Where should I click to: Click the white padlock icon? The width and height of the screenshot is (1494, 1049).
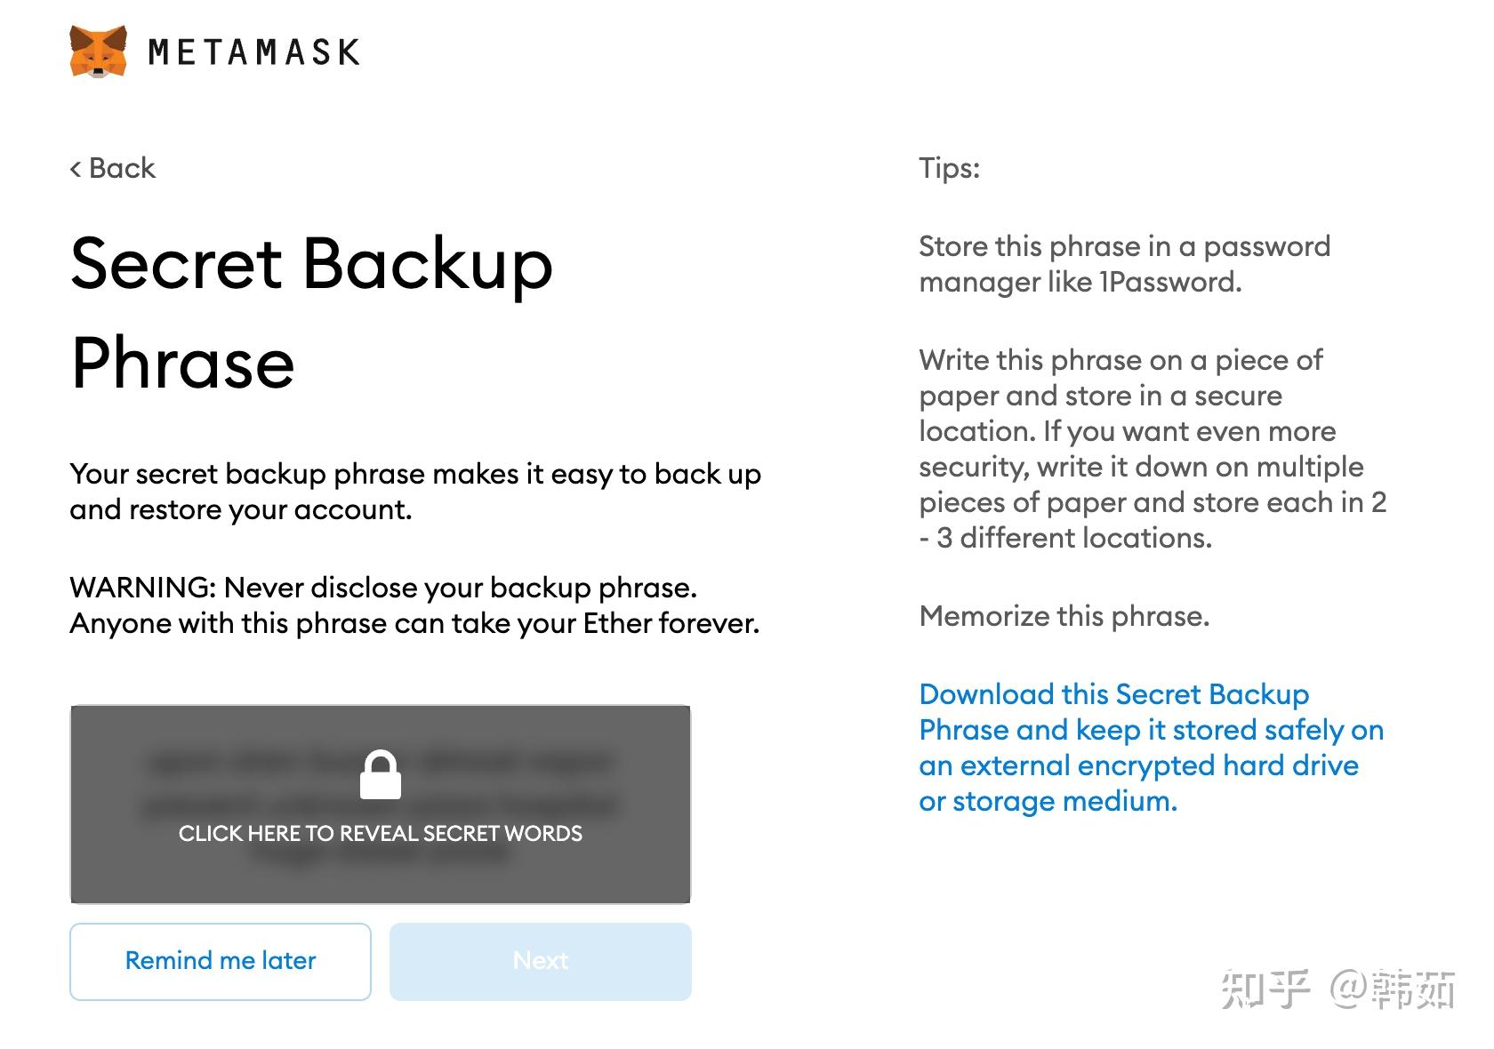(381, 774)
